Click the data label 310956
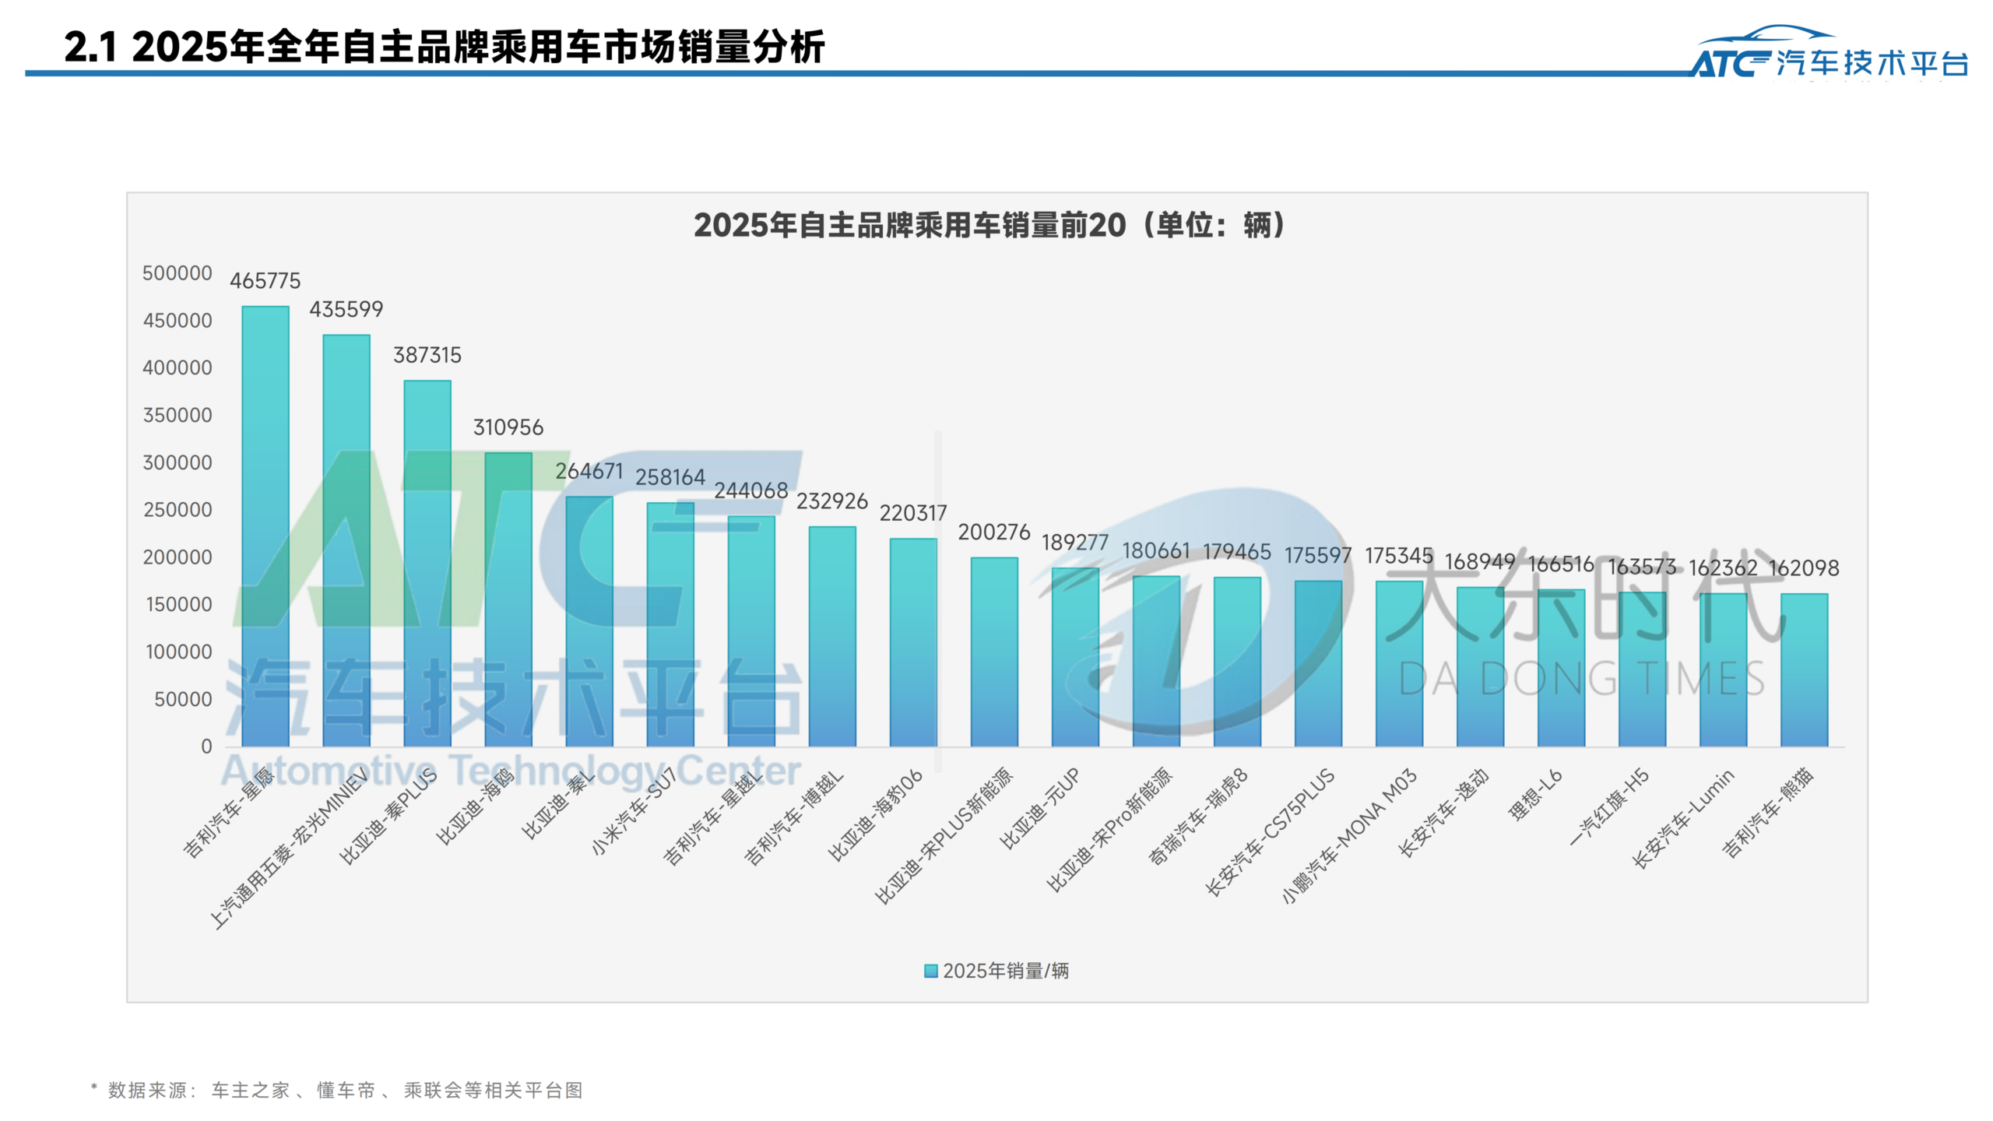The width and height of the screenshot is (1993, 1121). (x=508, y=427)
